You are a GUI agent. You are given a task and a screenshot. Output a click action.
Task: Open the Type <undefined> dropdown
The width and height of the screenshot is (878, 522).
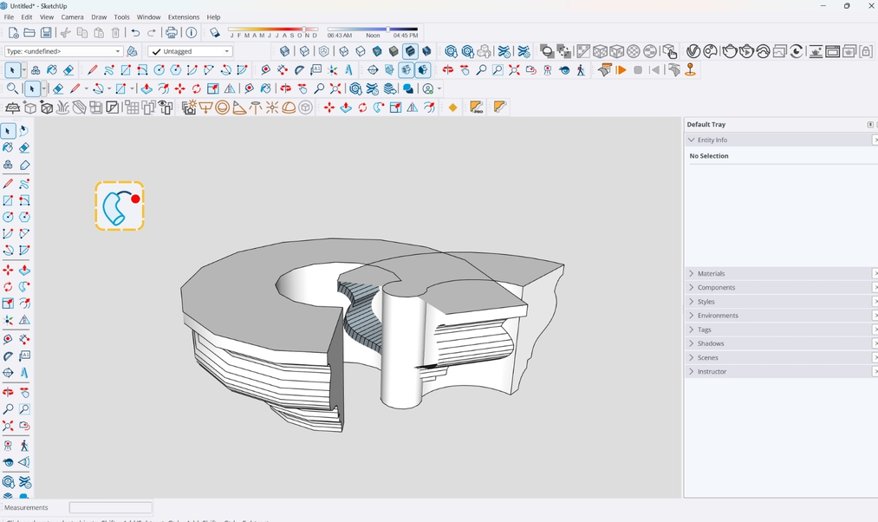(63, 51)
